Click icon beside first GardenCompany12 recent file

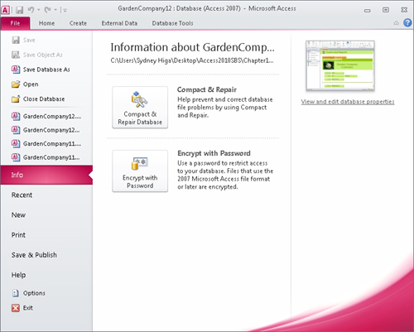coord(16,116)
